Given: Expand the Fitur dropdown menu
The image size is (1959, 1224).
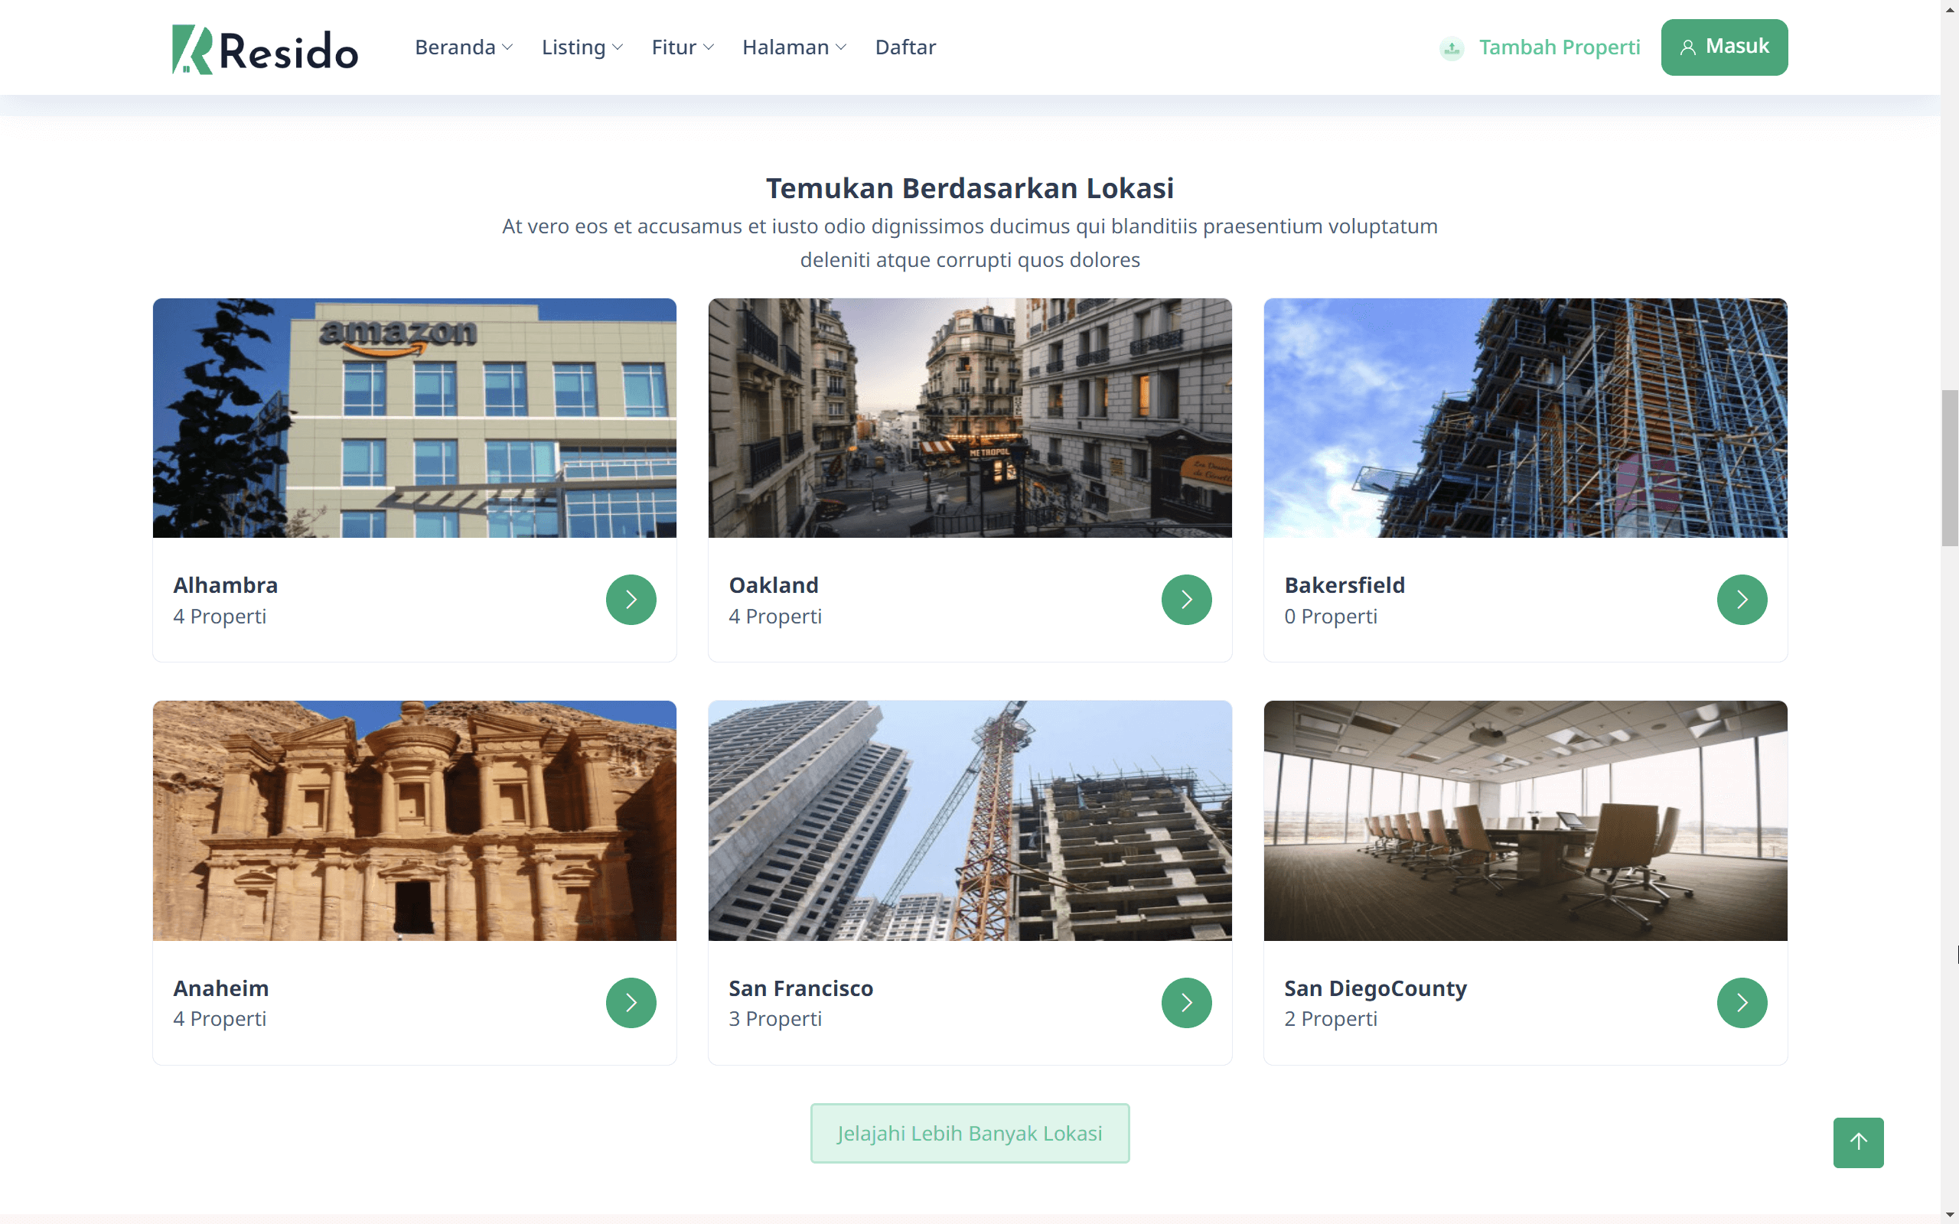Looking at the screenshot, I should point(683,47).
